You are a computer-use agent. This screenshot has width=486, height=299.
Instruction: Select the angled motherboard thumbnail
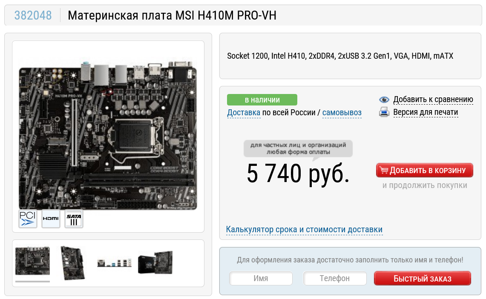coord(73,263)
